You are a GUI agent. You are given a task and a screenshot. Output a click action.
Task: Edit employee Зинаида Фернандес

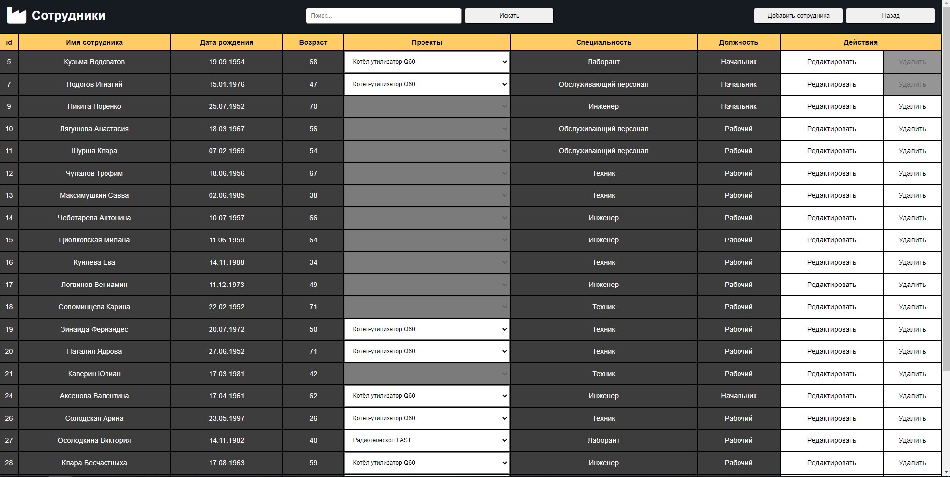(x=832, y=330)
